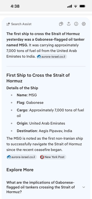Screen dimensions: 92x199
Task: Tap the implications of Gabonese-flagged tankers question
Action: click(x=41, y=187)
